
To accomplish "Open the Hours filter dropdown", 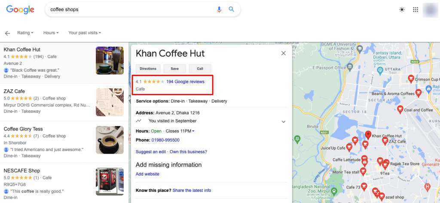I will click(x=51, y=33).
